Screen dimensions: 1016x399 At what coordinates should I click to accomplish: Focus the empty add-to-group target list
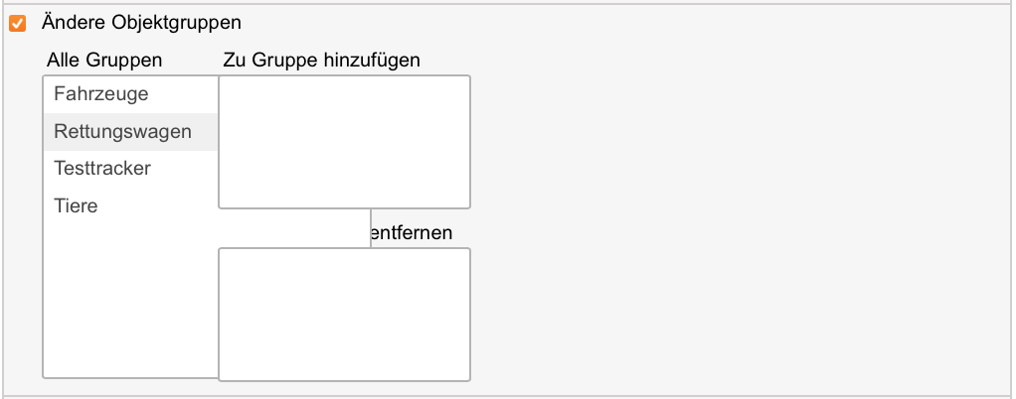point(344,142)
